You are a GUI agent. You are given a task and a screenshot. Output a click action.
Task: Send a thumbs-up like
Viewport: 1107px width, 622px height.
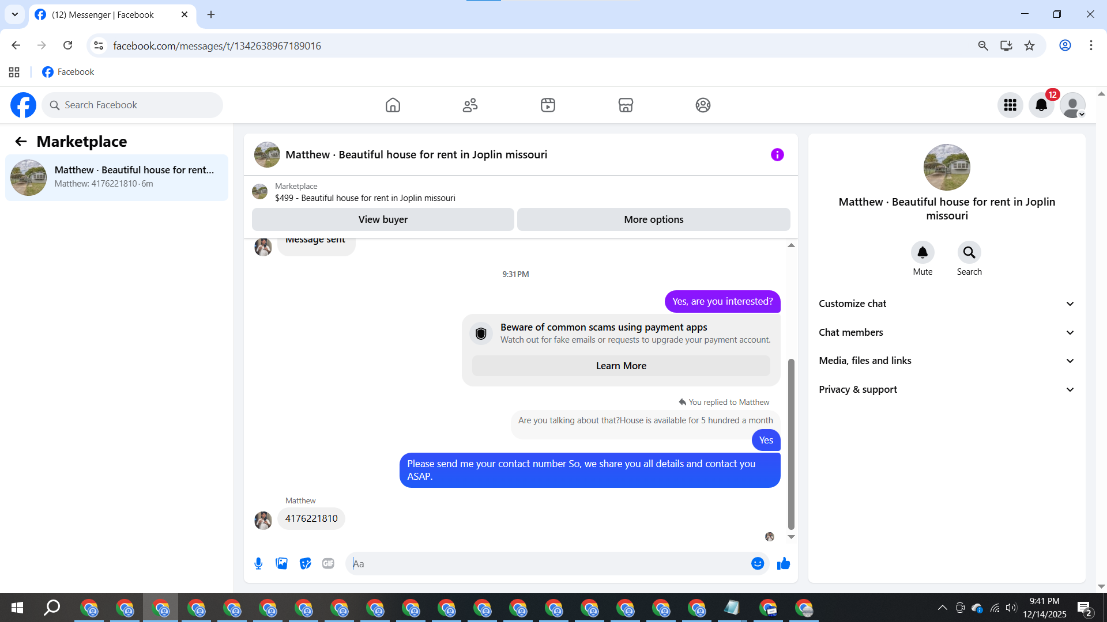[783, 564]
